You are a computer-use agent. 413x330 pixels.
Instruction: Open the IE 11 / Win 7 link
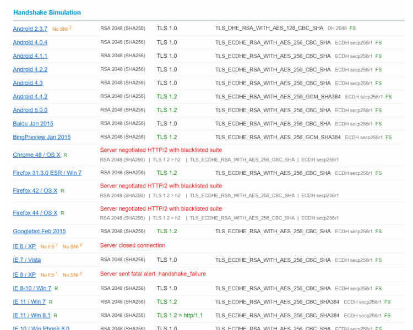pyautogui.click(x=29, y=302)
